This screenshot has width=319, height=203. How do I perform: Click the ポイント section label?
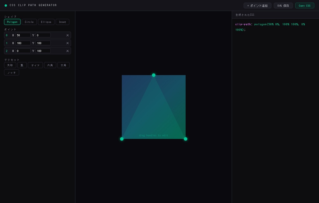pyautogui.click(x=10, y=29)
